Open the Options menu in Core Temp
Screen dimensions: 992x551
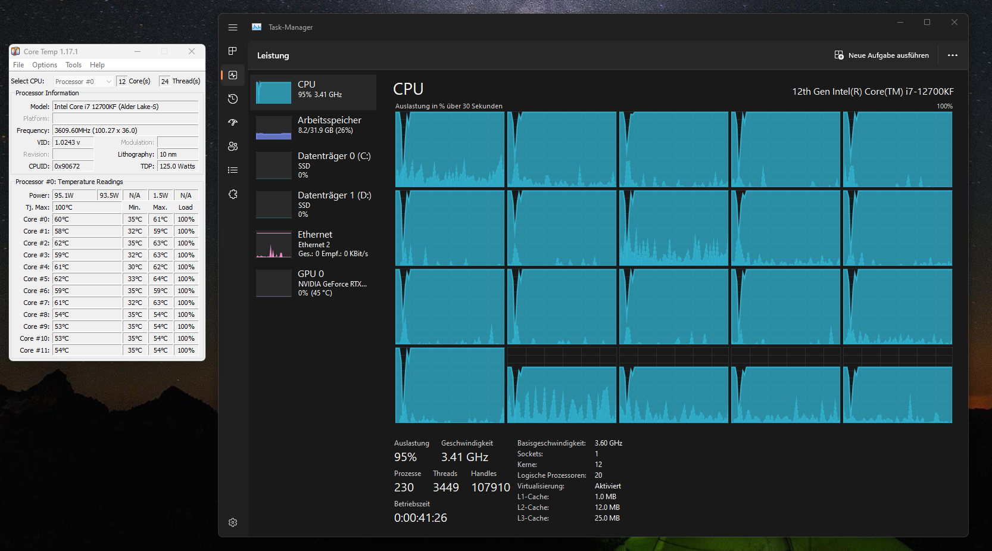pyautogui.click(x=45, y=65)
